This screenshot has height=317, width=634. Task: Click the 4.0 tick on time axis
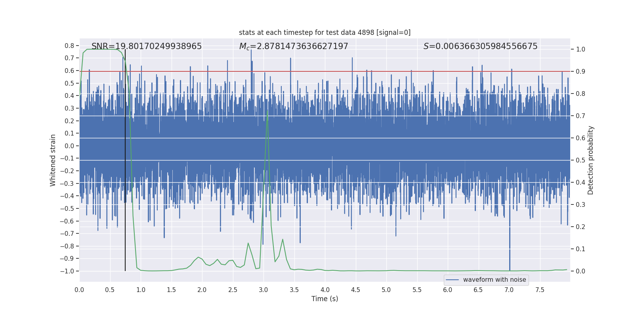pos(325,290)
